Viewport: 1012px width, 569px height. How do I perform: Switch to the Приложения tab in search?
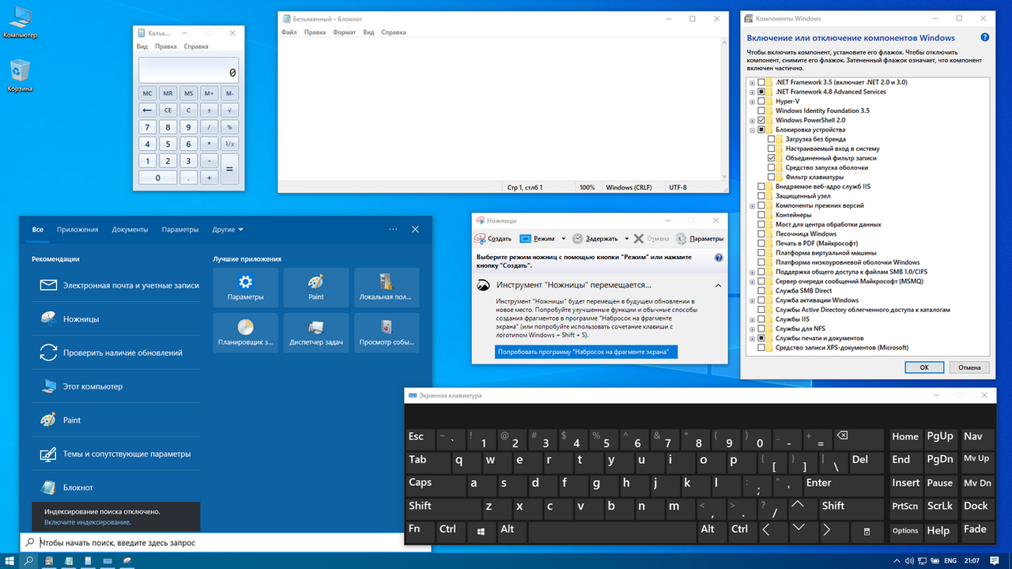(x=77, y=230)
